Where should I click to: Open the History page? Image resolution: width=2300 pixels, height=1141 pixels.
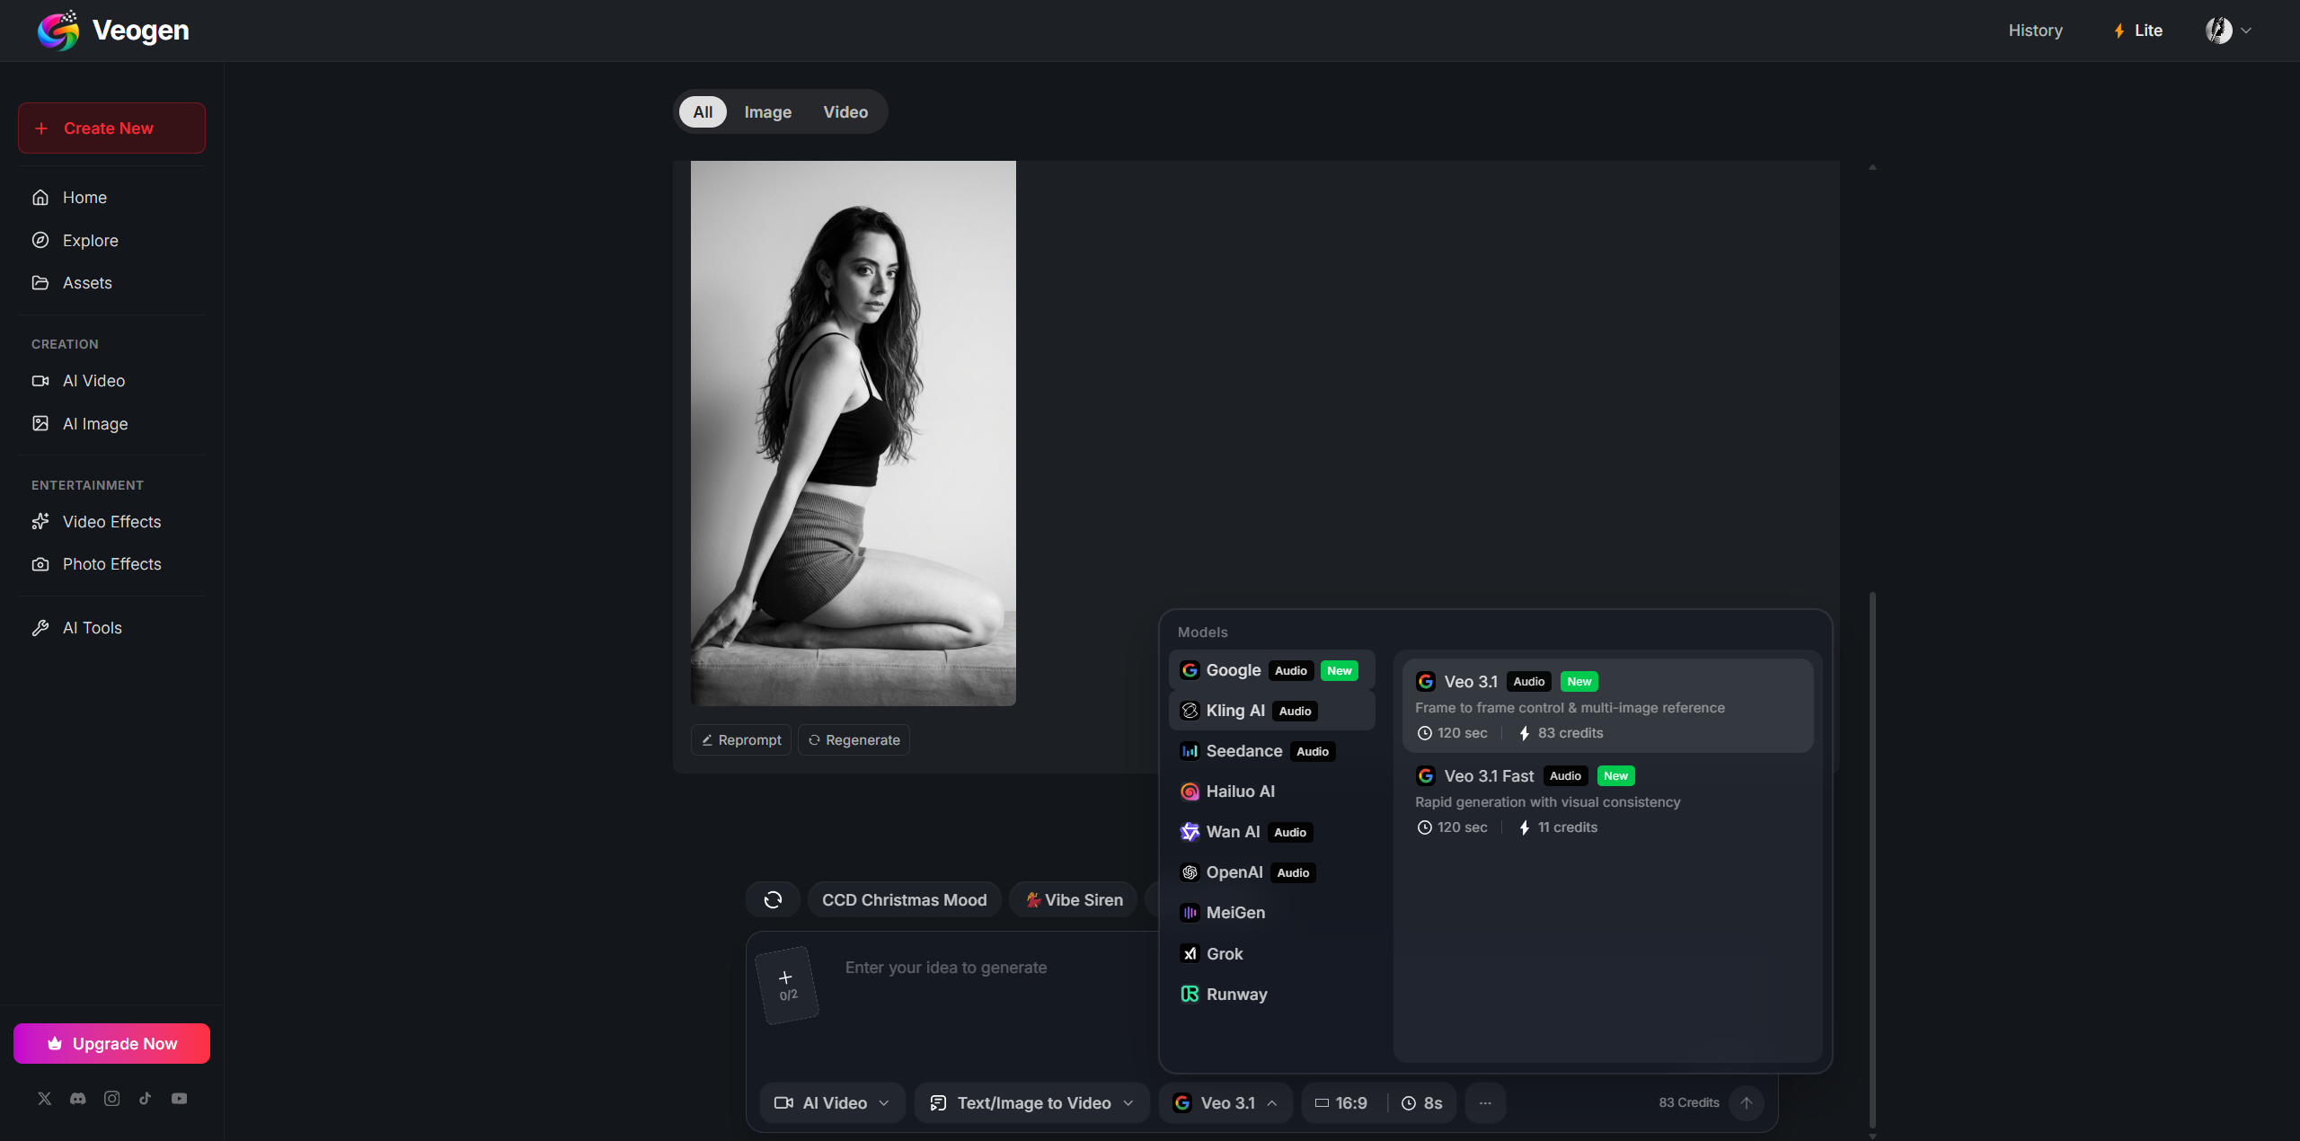tap(2035, 30)
